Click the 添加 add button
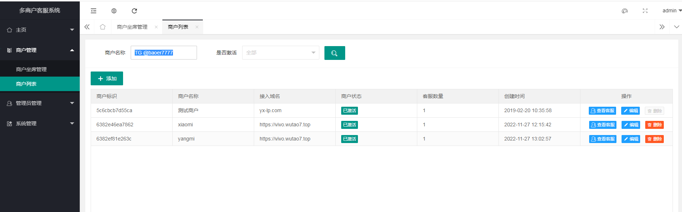 pos(107,78)
